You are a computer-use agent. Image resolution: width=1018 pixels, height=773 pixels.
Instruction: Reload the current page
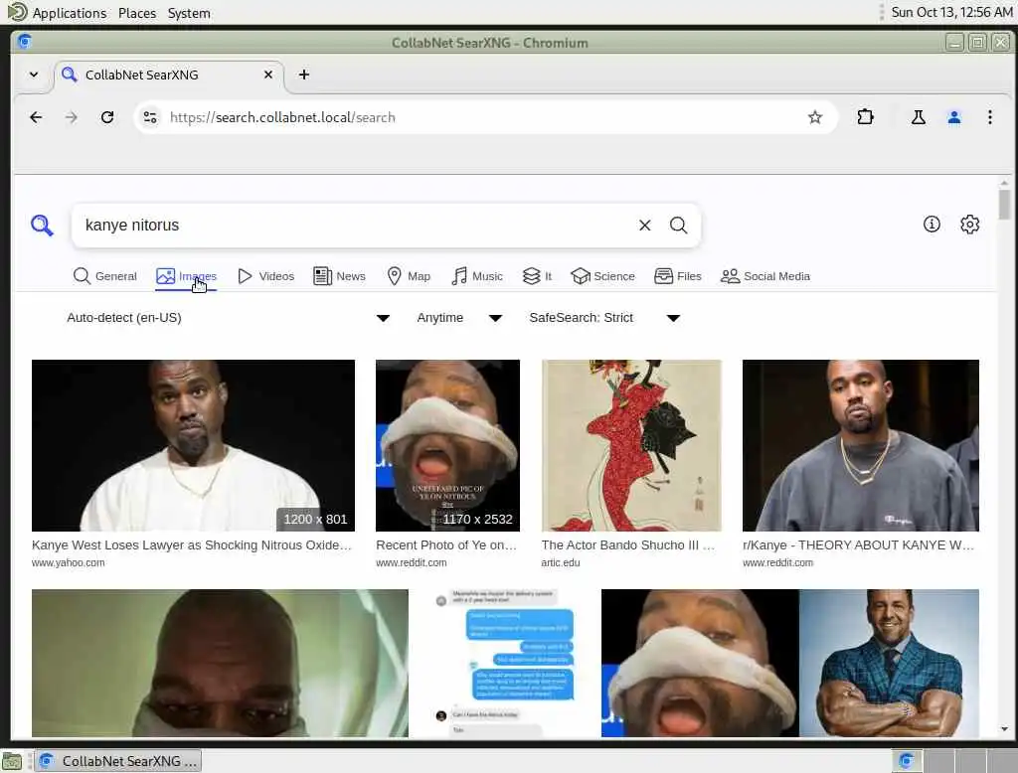click(107, 117)
